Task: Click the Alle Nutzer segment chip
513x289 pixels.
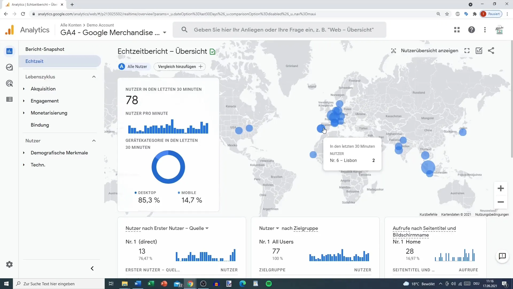Action: [x=134, y=67]
